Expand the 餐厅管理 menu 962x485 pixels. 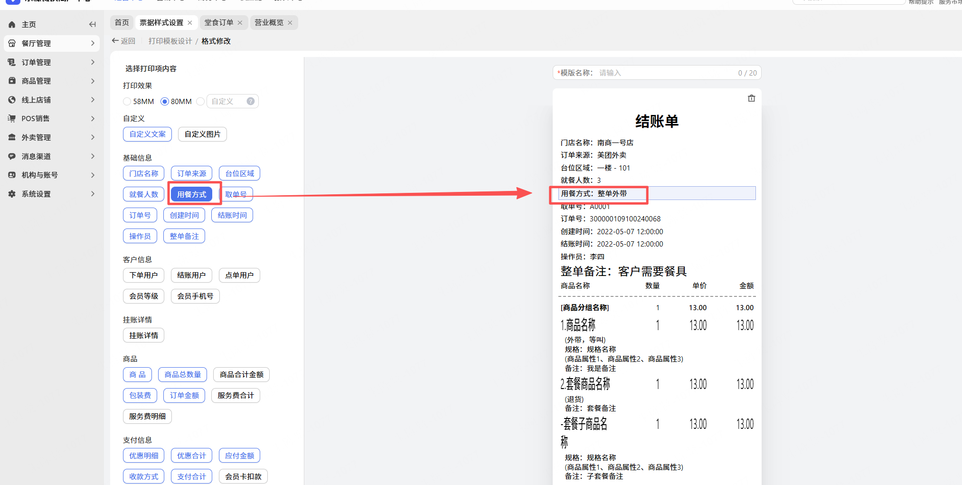93,43
